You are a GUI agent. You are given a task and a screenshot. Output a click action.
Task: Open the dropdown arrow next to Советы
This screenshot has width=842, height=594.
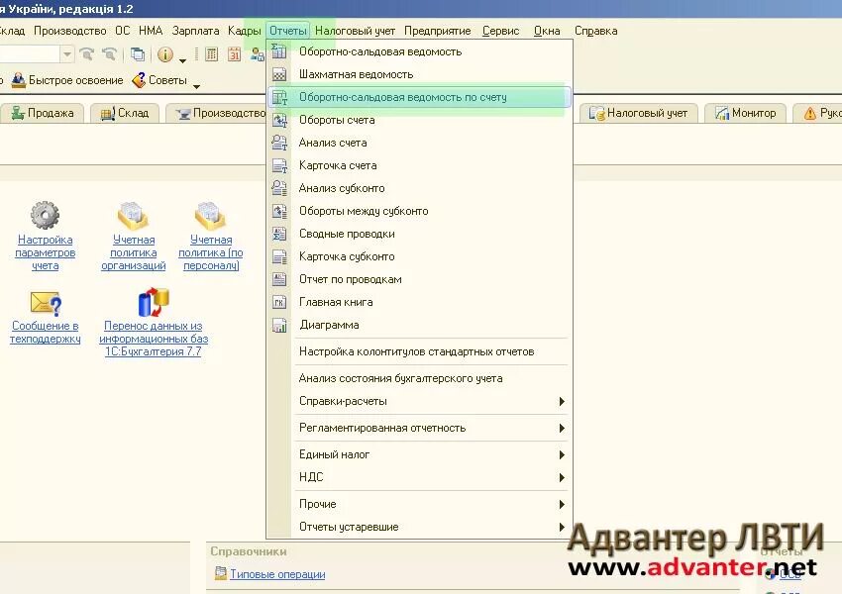pos(195,85)
